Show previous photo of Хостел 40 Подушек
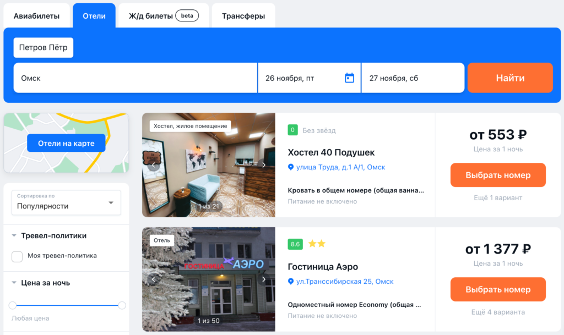564x335 pixels. (x=154, y=165)
